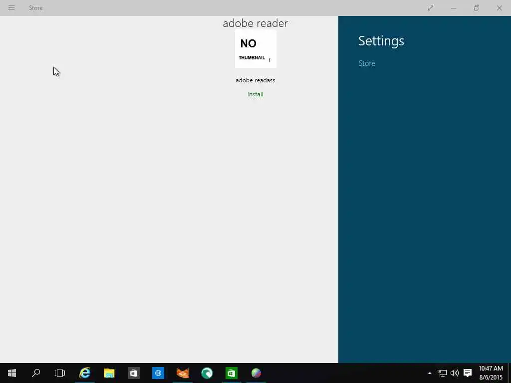
Task: Click the Install link under adobe readass
Action: 255,94
